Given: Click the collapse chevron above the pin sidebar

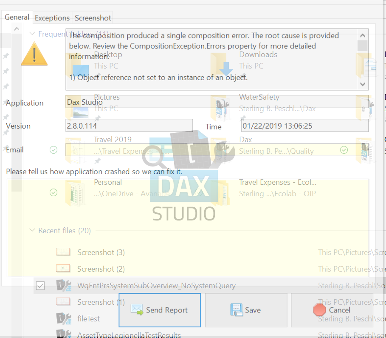Looking at the screenshot, I should 17,28.
